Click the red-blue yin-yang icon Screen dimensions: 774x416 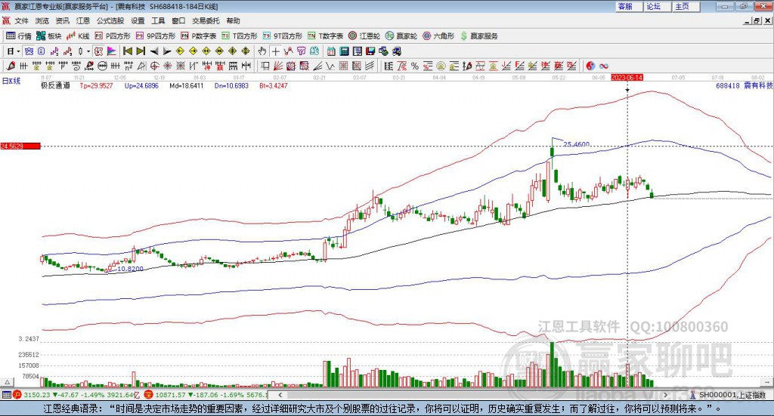(590, 66)
